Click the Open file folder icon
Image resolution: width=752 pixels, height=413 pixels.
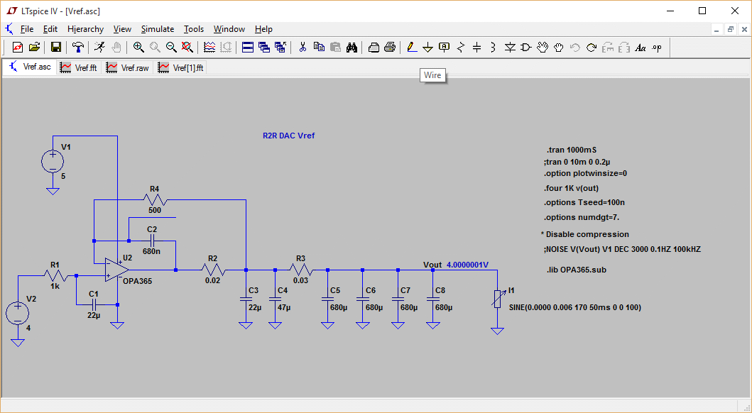pyautogui.click(x=34, y=48)
